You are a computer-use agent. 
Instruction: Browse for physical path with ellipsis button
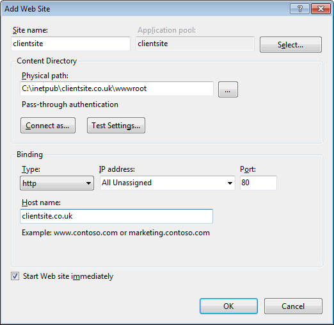[x=228, y=89]
